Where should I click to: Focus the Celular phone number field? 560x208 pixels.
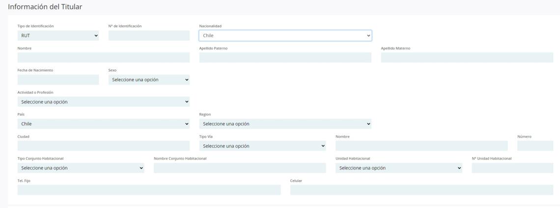(x=421, y=190)
